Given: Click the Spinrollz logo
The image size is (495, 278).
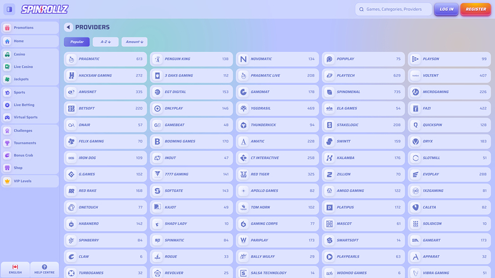Looking at the screenshot, I should 44,9.
